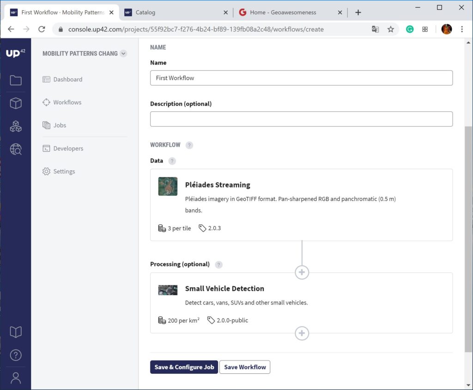Open Workflows in the project menu
The height and width of the screenshot is (390, 473).
click(62, 102)
